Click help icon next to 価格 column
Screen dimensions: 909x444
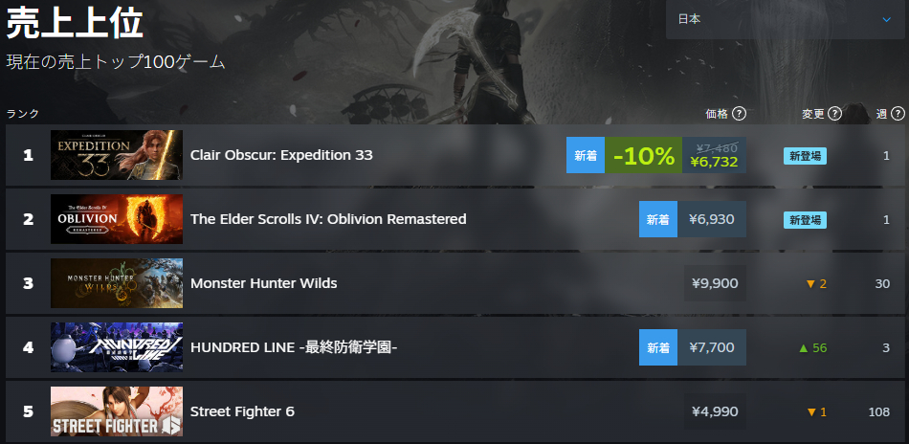[x=739, y=114]
